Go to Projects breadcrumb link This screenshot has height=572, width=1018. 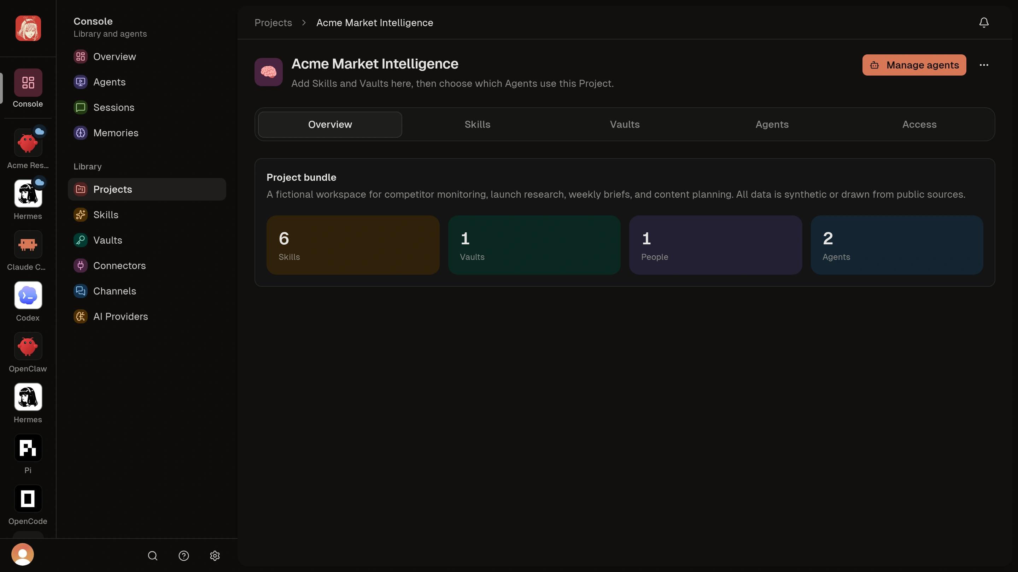point(273,23)
